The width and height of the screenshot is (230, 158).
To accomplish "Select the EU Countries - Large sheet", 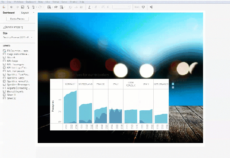I will (x=16, y=51).
